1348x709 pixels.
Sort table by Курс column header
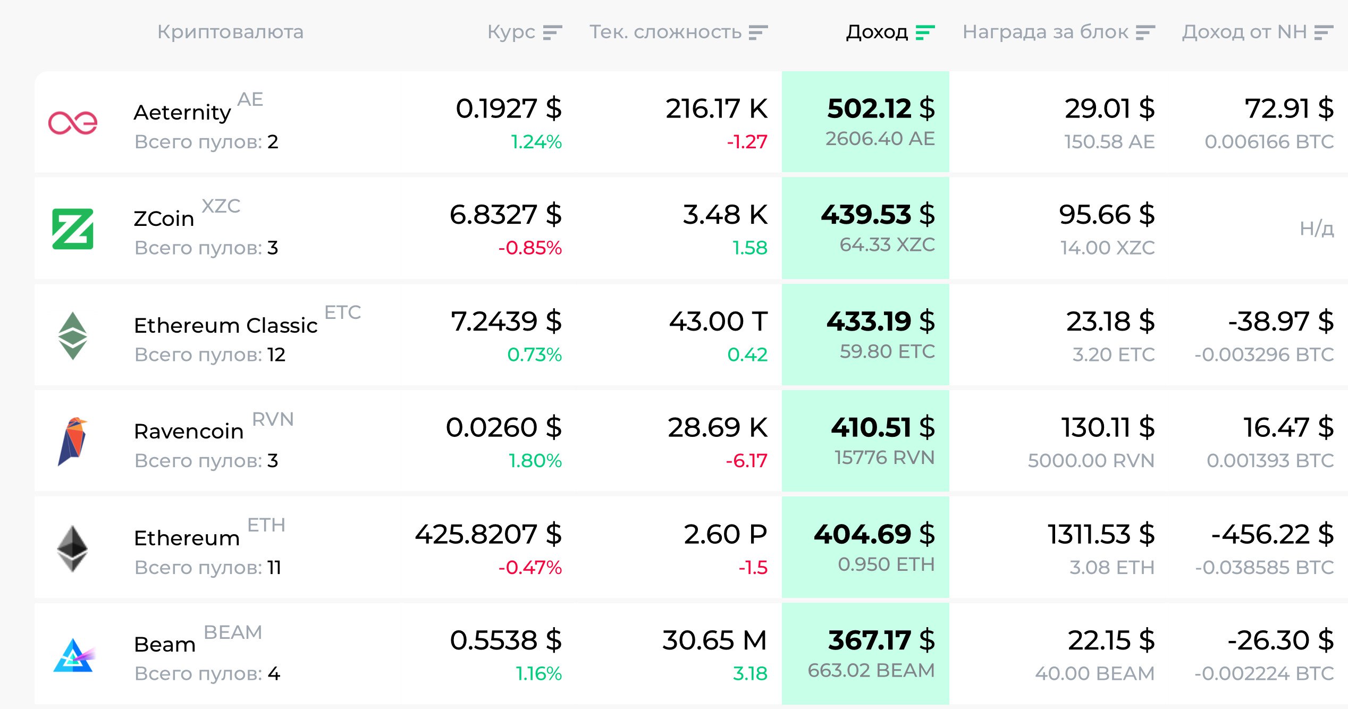pyautogui.click(x=511, y=32)
